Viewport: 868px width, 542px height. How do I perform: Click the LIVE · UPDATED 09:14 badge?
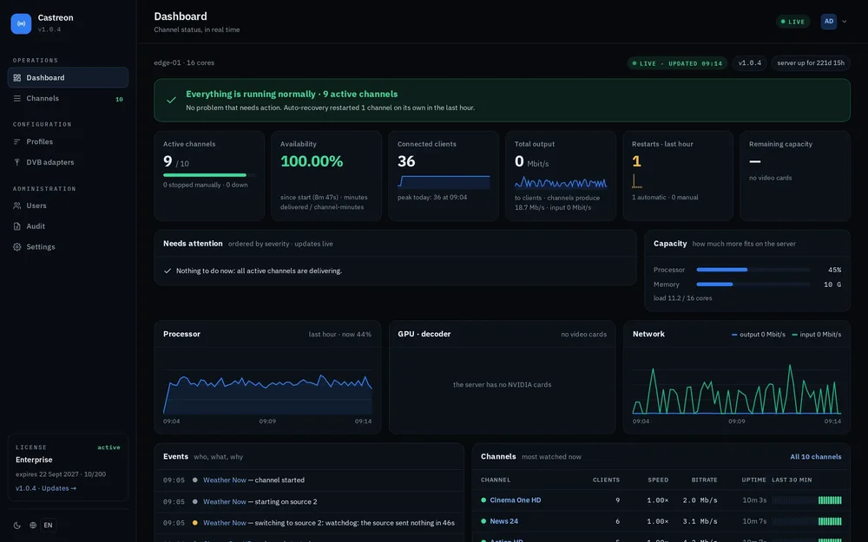[x=677, y=63]
